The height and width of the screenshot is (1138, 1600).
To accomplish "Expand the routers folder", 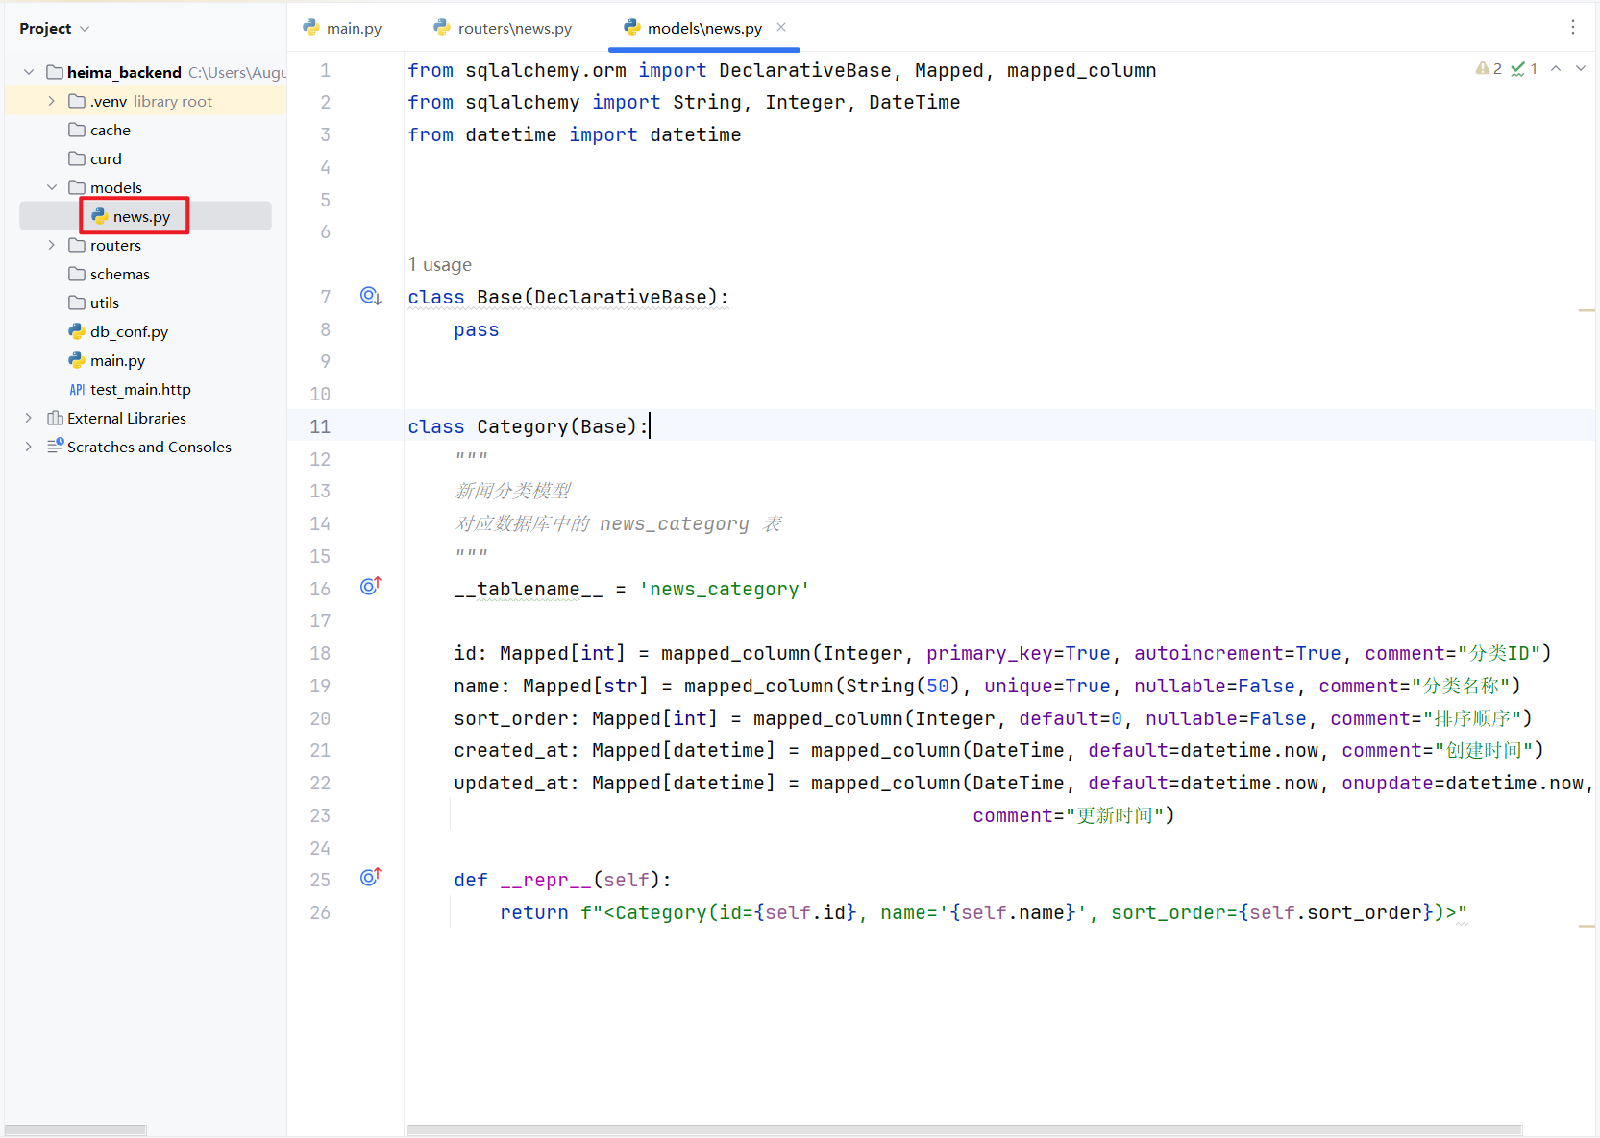I will (52, 245).
